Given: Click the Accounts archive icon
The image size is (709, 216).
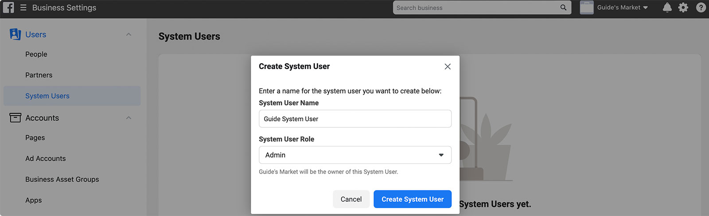Looking at the screenshot, I should 15,118.
